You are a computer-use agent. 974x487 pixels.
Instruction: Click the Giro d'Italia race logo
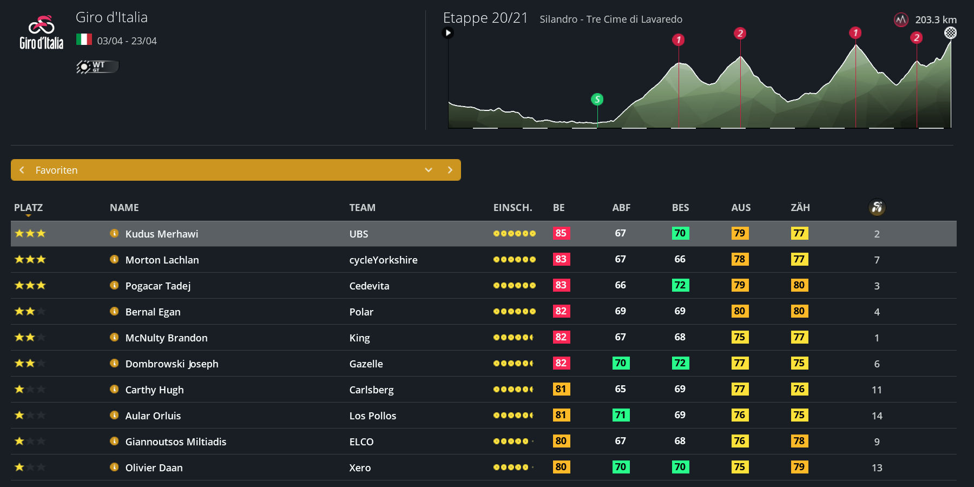pos(42,32)
